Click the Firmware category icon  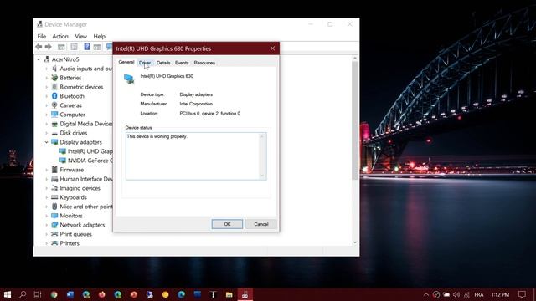[x=54, y=170]
